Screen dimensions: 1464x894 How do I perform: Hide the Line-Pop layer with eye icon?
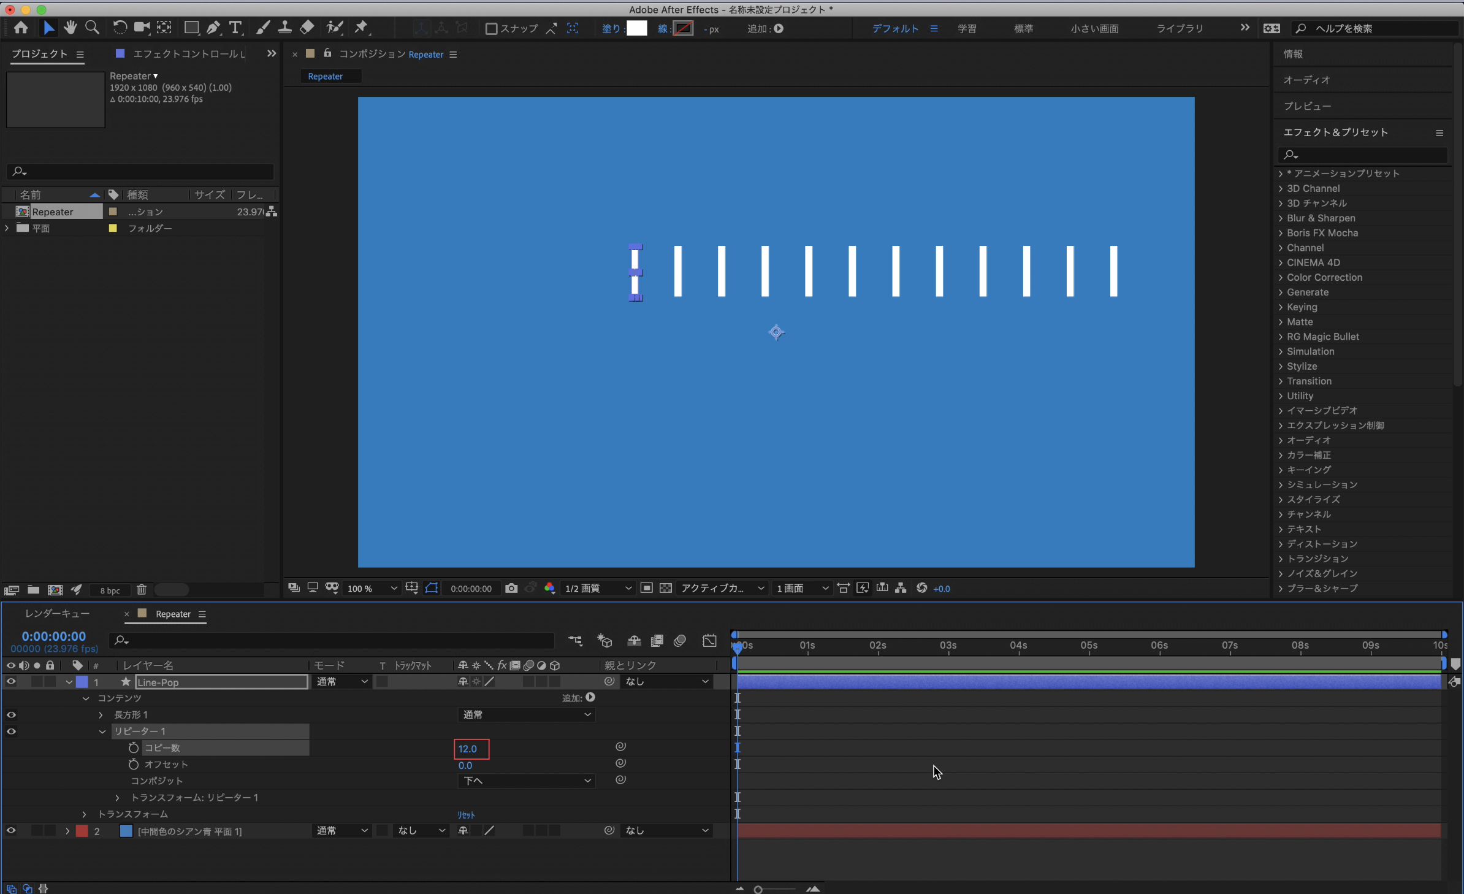coord(11,682)
